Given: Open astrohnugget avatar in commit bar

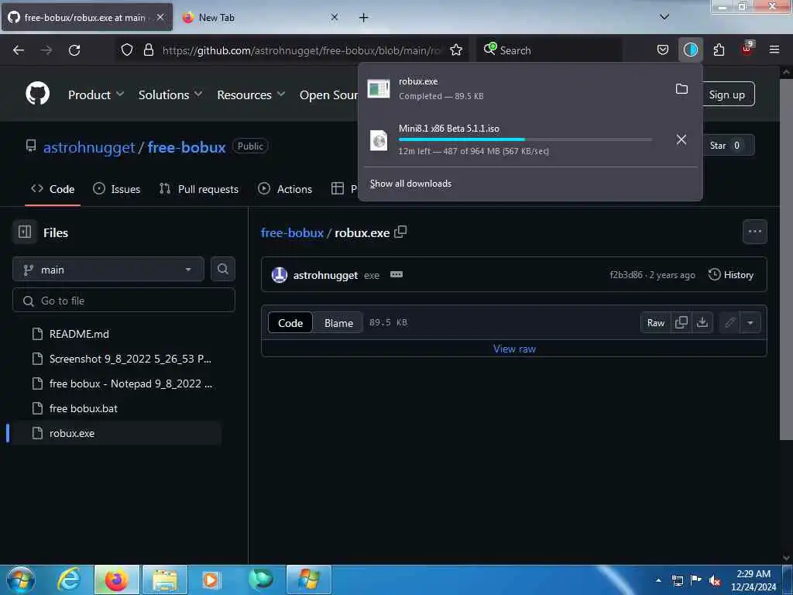Looking at the screenshot, I should (280, 275).
